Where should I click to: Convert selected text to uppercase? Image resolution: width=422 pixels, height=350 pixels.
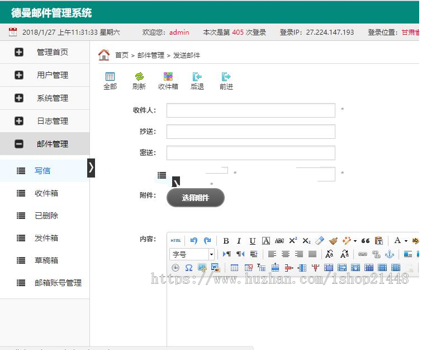329,254
